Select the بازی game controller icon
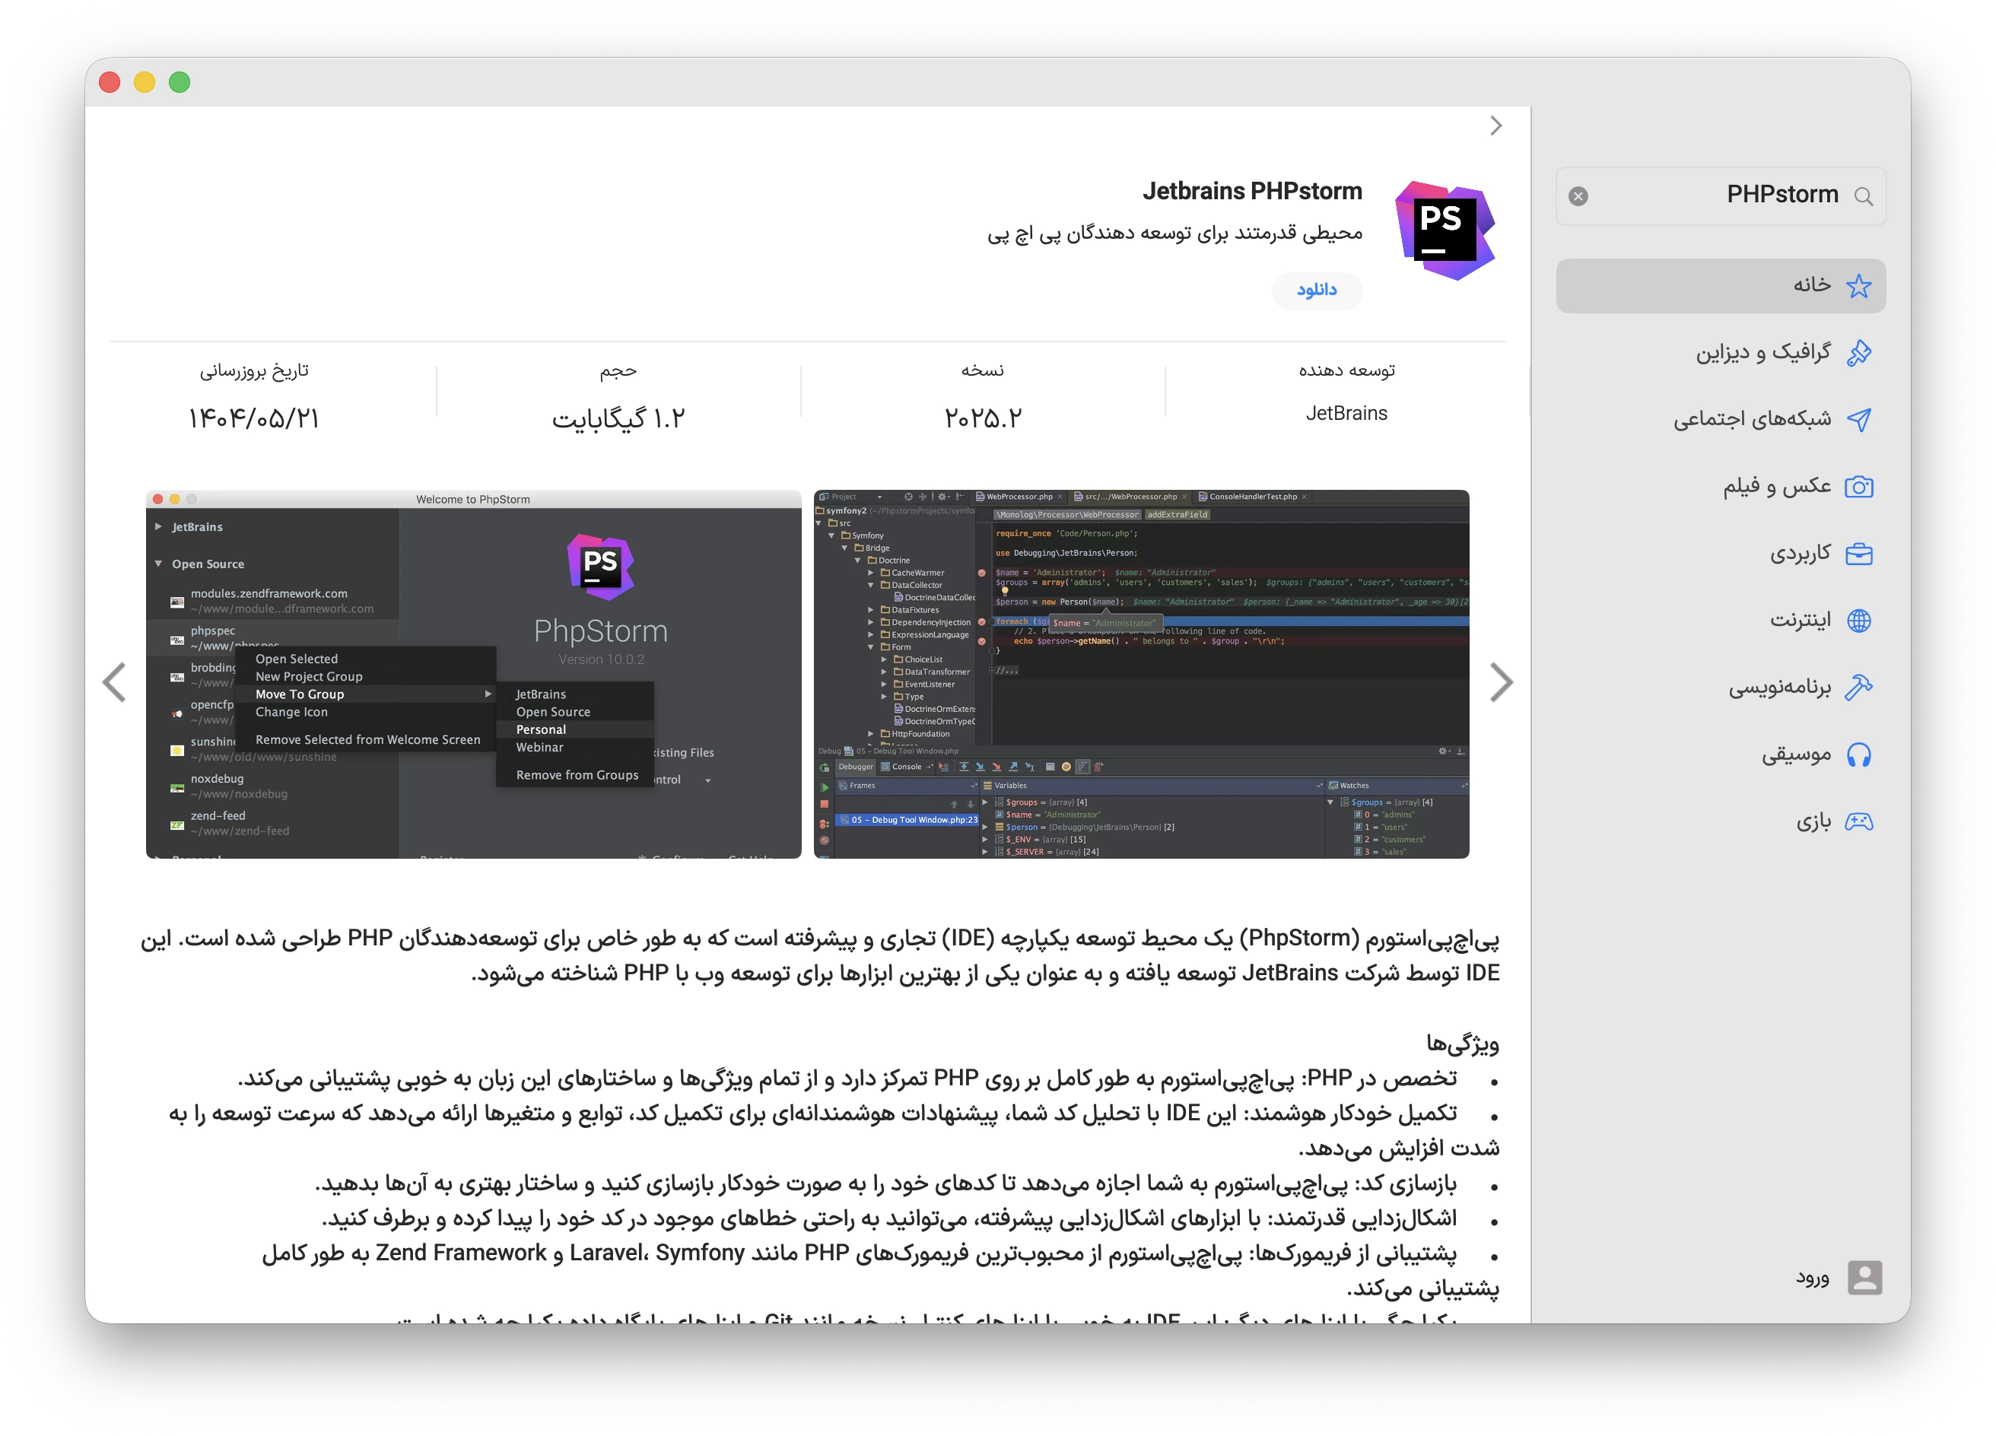Viewport: 1996px width, 1436px height. tap(1860, 821)
